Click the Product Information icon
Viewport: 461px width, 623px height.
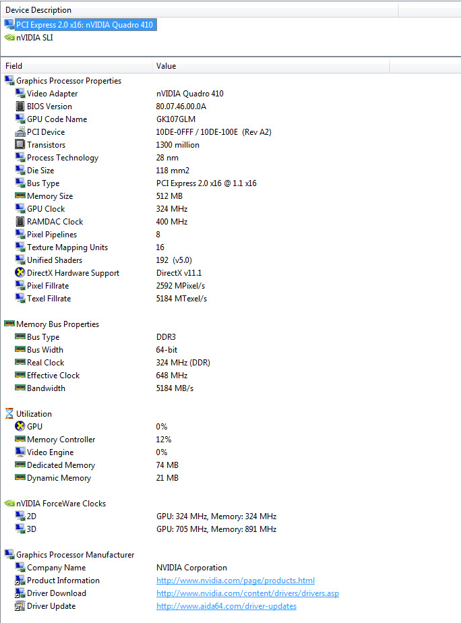pos(20,581)
